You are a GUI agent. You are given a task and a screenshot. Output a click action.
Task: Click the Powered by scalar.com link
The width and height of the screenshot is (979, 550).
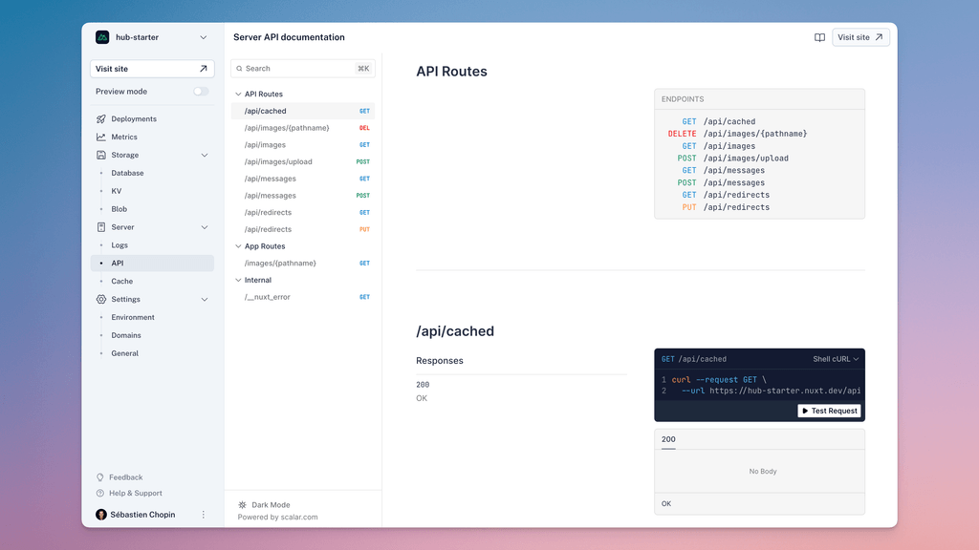pos(277,517)
